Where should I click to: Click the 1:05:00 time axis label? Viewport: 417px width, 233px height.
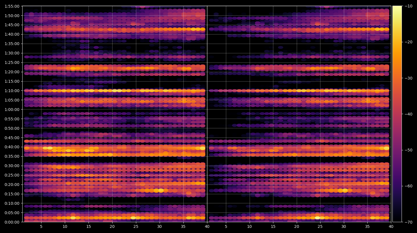12,100
